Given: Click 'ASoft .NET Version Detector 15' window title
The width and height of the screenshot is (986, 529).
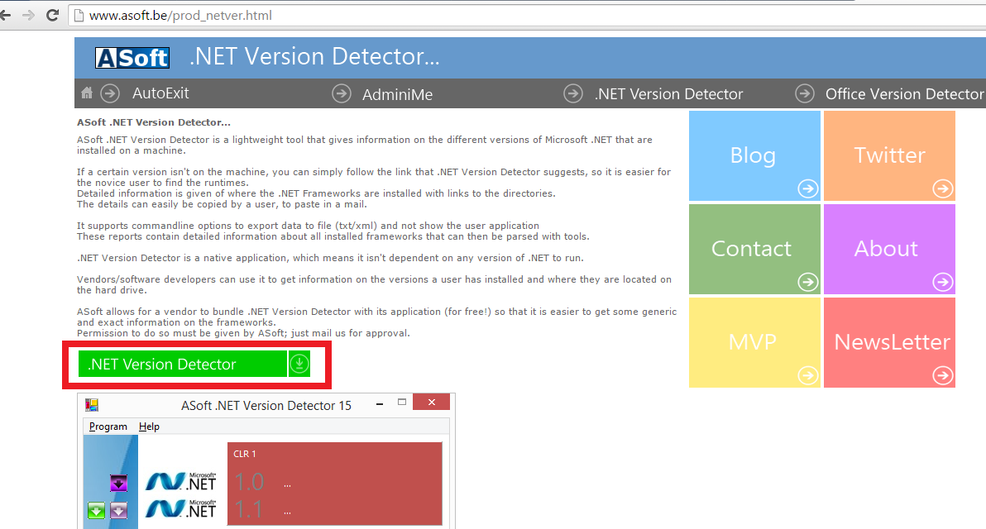Looking at the screenshot, I should (266, 406).
